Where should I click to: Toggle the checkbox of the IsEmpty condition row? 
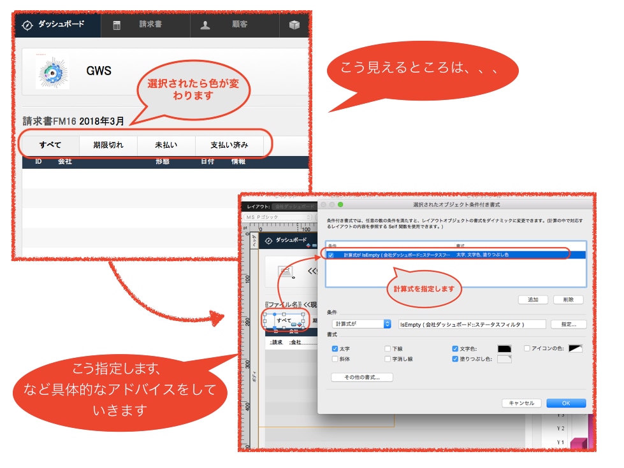(x=331, y=255)
